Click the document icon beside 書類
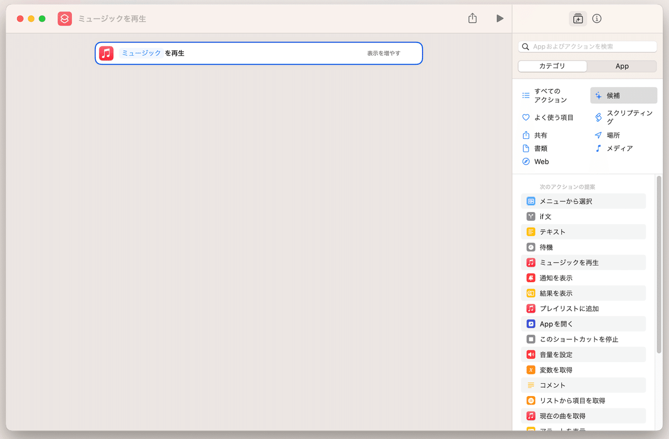The image size is (669, 439). [526, 148]
